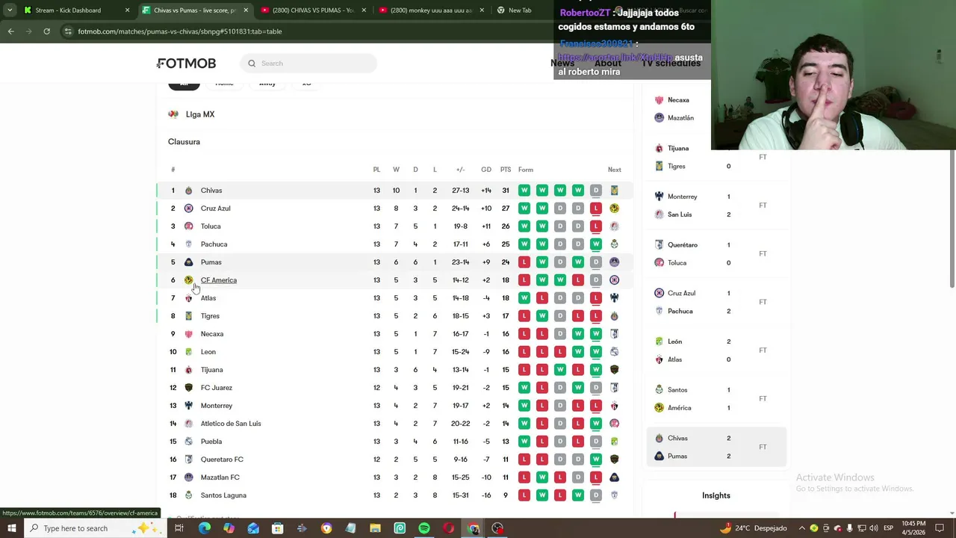Image resolution: width=956 pixels, height=538 pixels.
Task: Open Task View from the taskbar
Action: (x=179, y=528)
